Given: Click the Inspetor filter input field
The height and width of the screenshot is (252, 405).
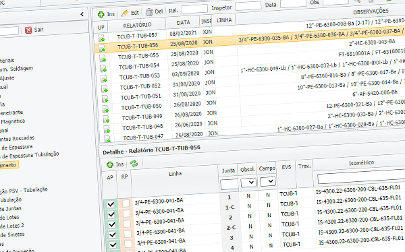Looking at the screenshot, I should [x=248, y=6].
